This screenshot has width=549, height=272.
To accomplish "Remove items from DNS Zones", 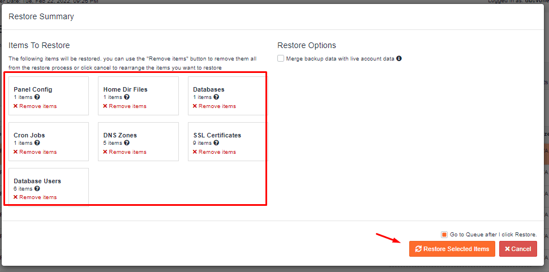I will pos(125,152).
